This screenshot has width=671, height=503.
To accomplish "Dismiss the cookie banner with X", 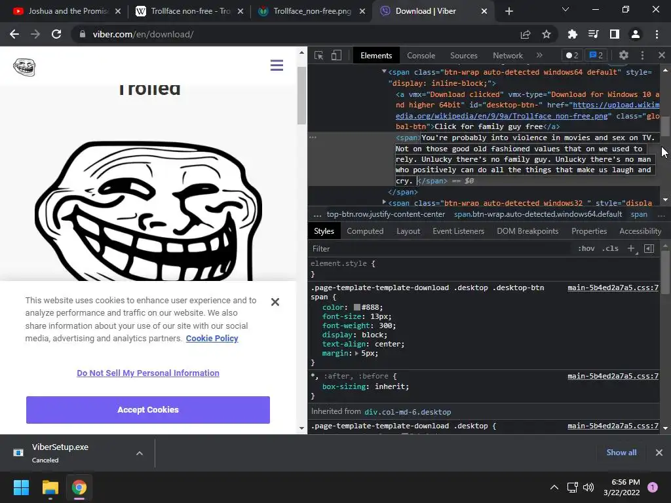I will coord(275,302).
